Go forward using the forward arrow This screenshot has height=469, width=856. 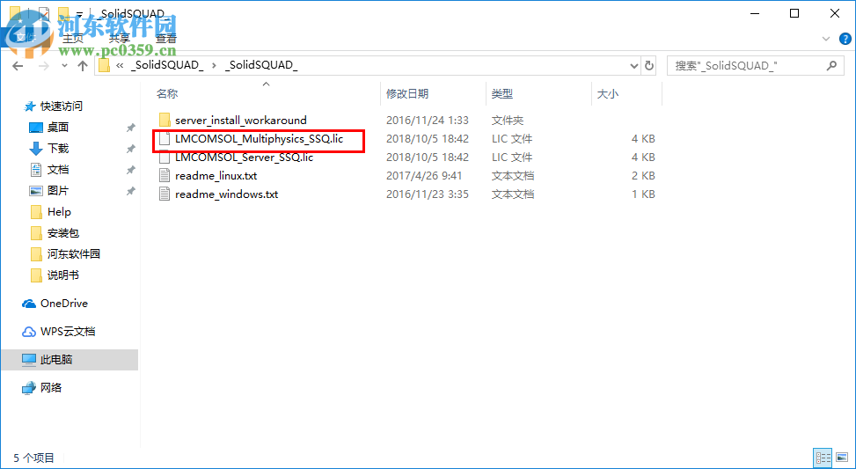click(44, 65)
